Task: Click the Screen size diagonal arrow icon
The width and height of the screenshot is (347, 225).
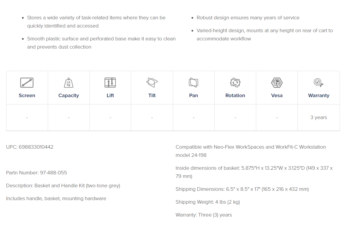Action: point(27,83)
